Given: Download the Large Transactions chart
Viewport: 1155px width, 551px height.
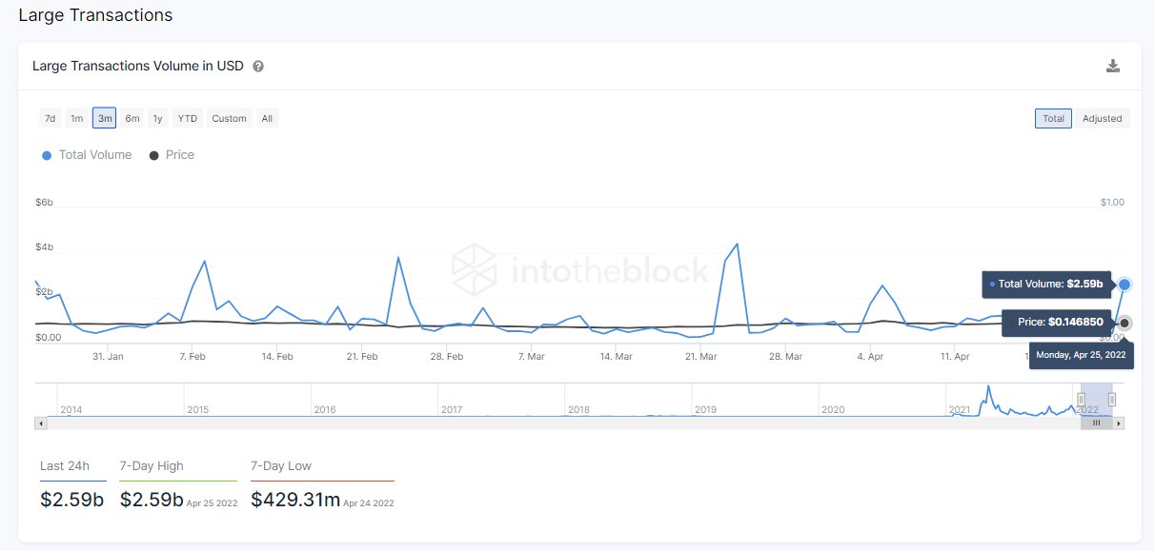Looking at the screenshot, I should click(1112, 66).
